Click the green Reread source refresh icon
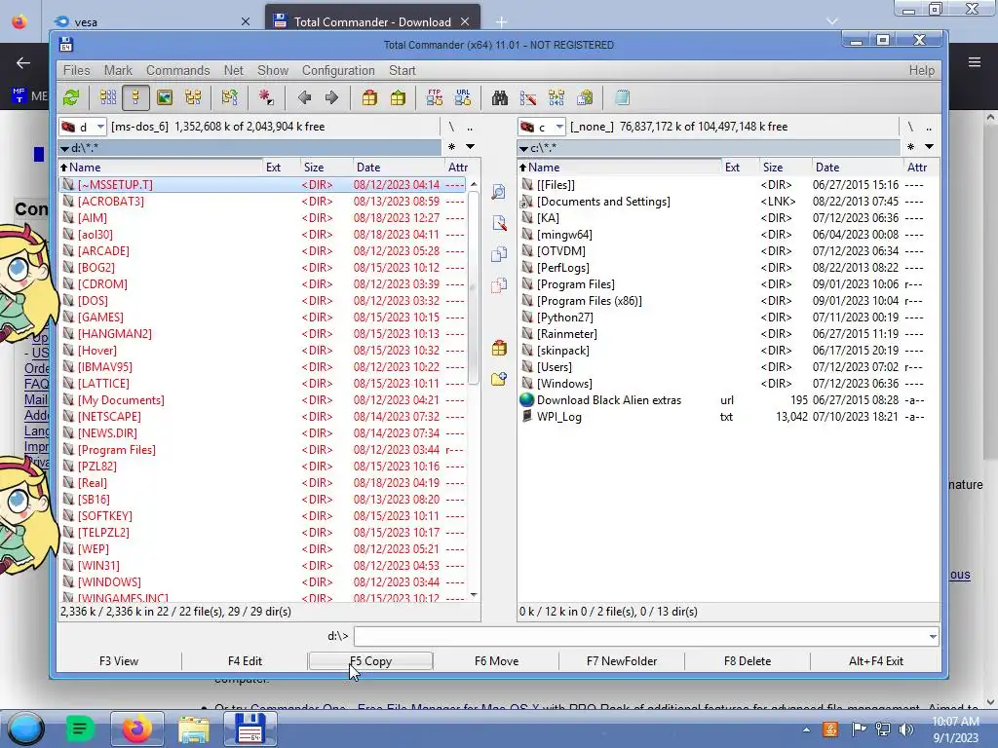The height and width of the screenshot is (748, 998). tap(71, 97)
